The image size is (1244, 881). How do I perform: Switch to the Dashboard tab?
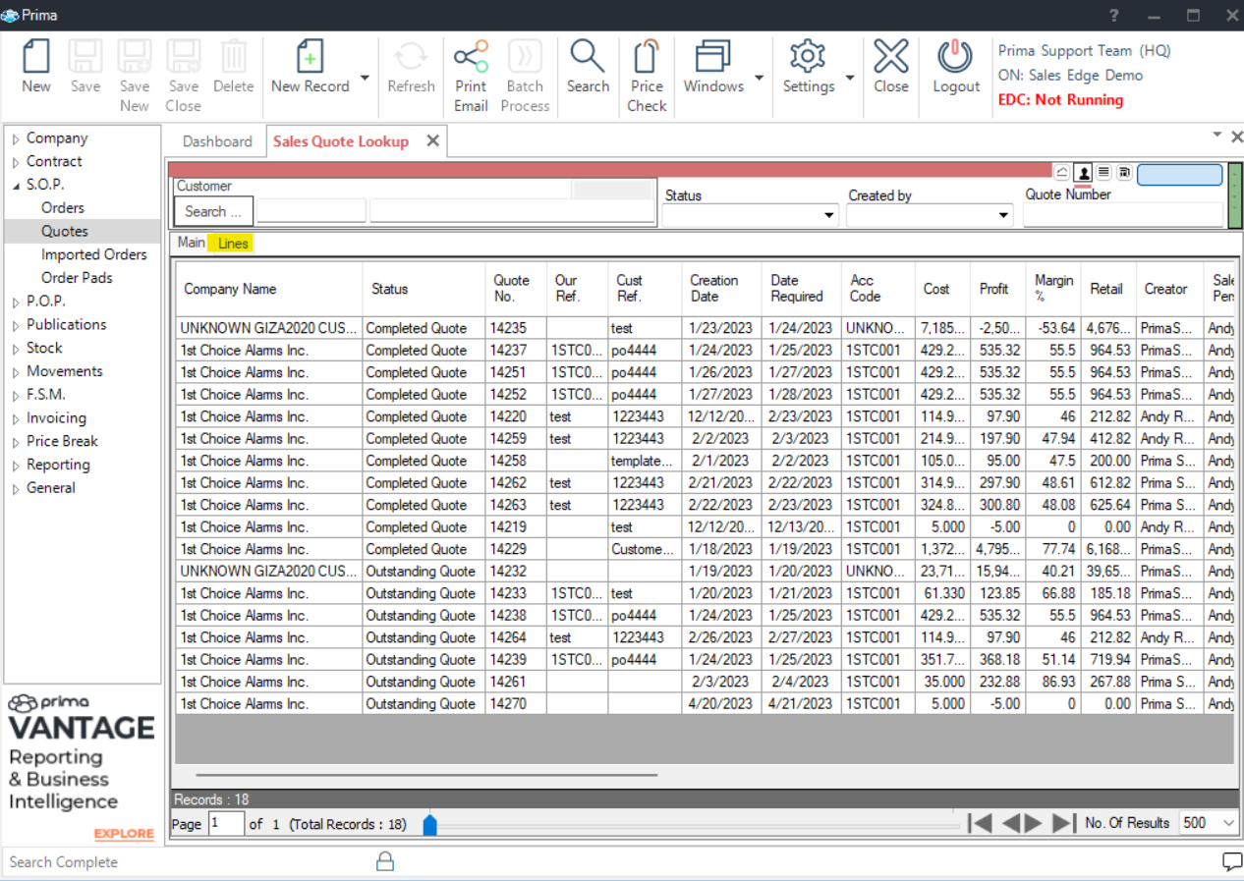click(217, 141)
